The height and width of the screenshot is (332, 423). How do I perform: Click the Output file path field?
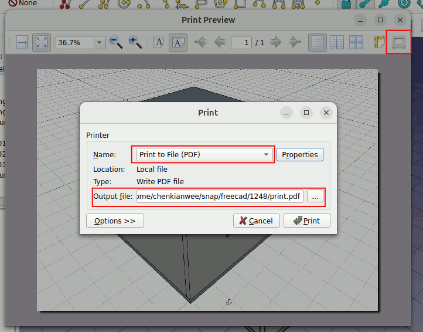tap(220, 197)
